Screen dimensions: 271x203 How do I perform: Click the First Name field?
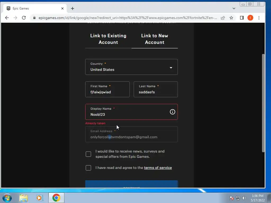pyautogui.click(x=107, y=89)
